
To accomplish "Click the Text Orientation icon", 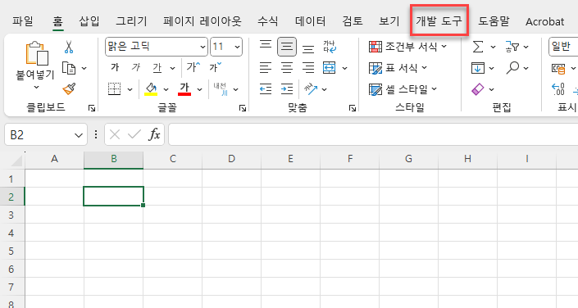I will tap(311, 88).
